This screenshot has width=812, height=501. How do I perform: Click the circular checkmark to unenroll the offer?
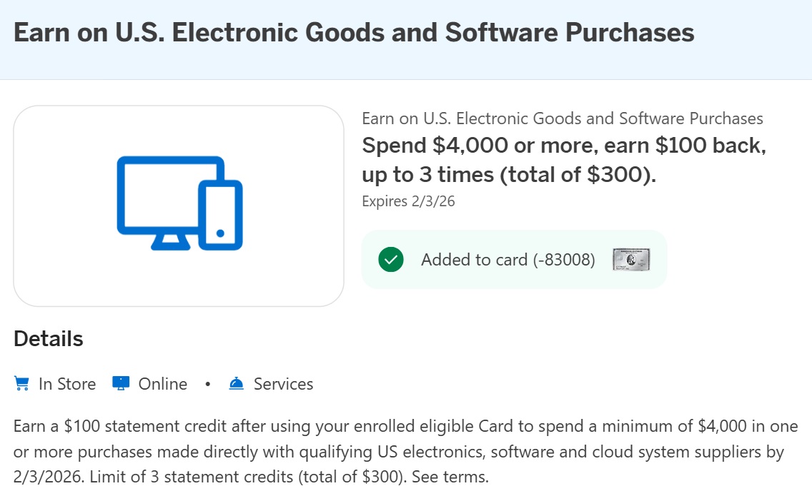tap(390, 260)
